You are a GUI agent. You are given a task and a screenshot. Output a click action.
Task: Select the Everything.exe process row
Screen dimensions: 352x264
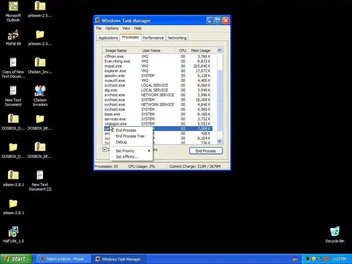pyautogui.click(x=158, y=61)
